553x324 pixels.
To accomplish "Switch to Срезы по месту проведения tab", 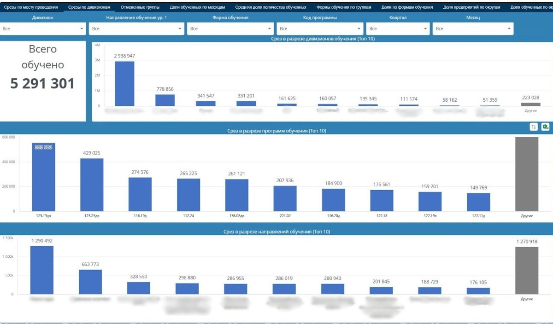I will (x=31, y=7).
